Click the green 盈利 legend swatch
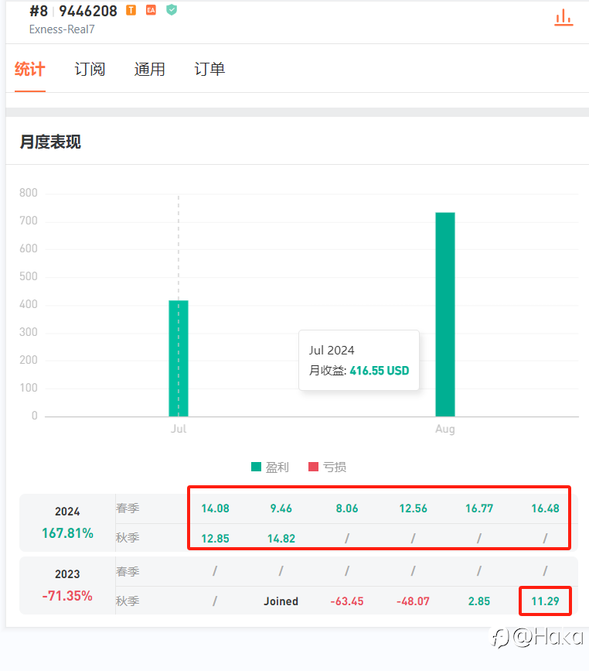 256,467
